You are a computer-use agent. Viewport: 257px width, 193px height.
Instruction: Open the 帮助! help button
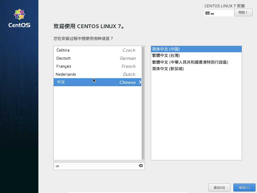pyautogui.click(x=243, y=13)
